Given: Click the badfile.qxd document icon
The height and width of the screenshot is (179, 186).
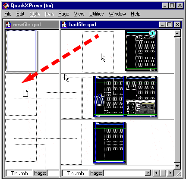Looking at the screenshot, I should (x=64, y=25).
